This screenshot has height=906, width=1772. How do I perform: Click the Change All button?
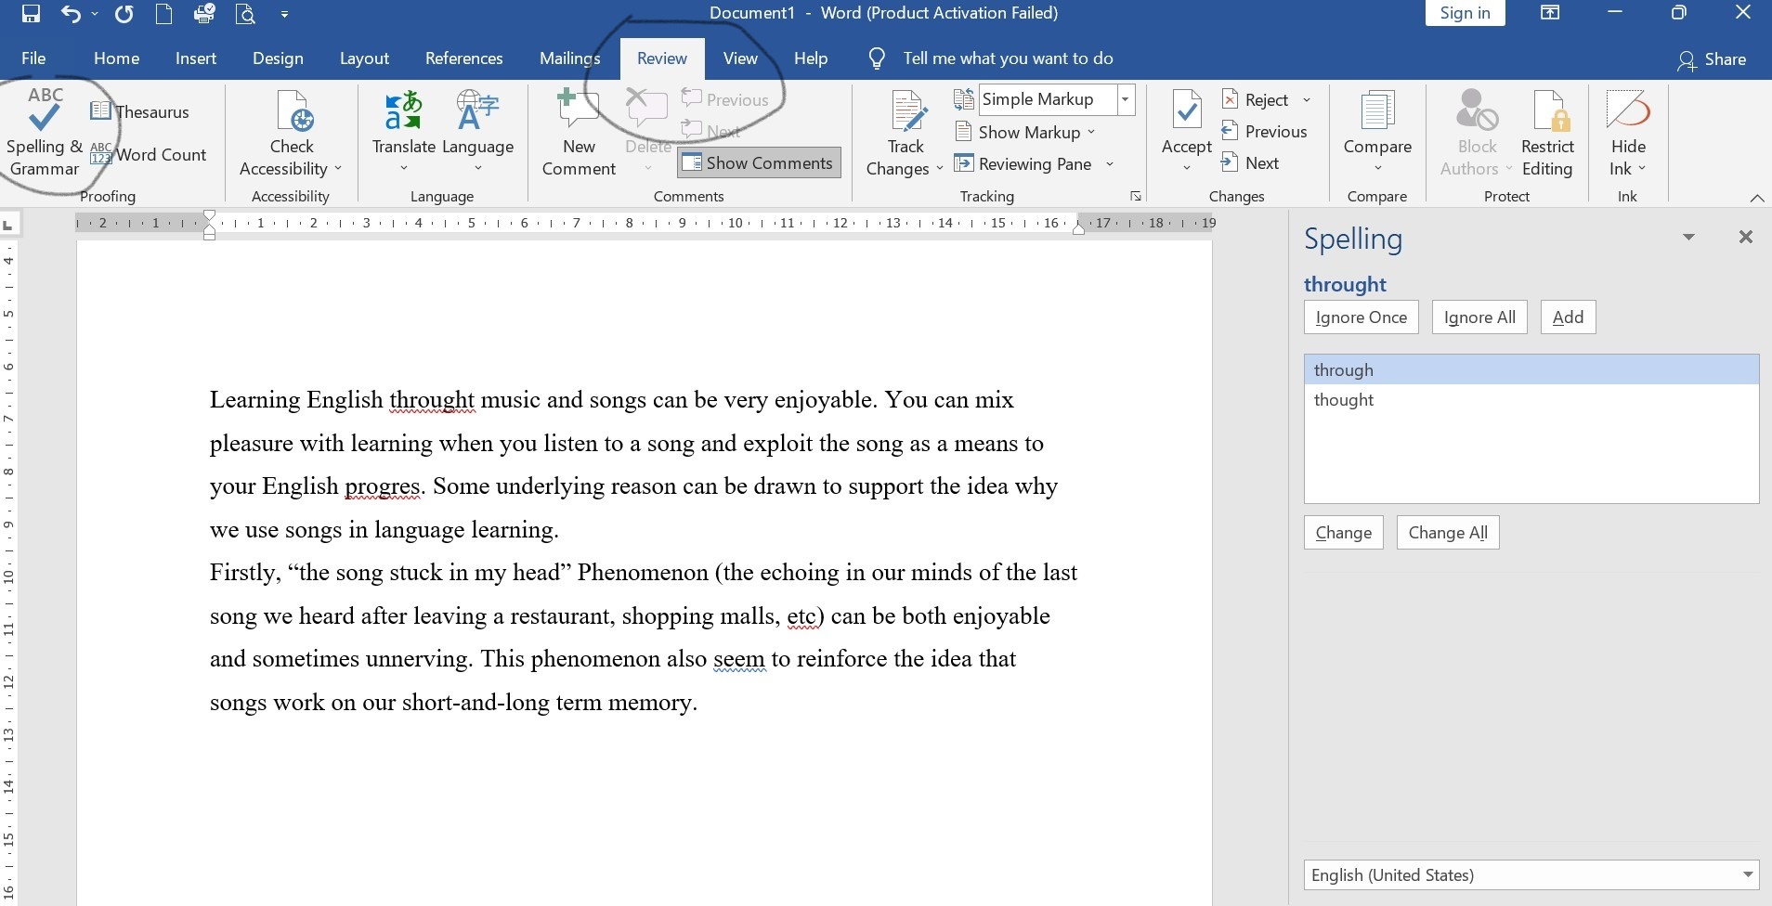click(1447, 532)
